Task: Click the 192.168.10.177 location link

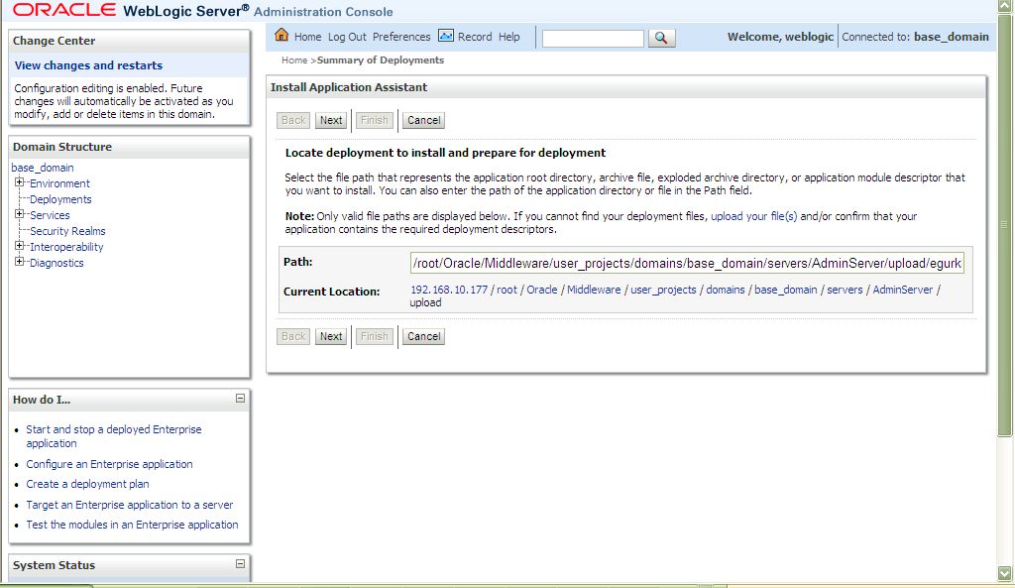Action: point(449,290)
